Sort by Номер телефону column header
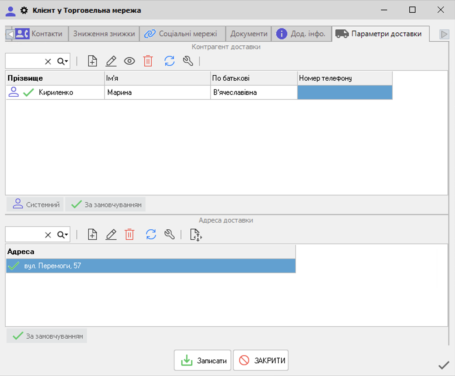 pyautogui.click(x=345, y=78)
